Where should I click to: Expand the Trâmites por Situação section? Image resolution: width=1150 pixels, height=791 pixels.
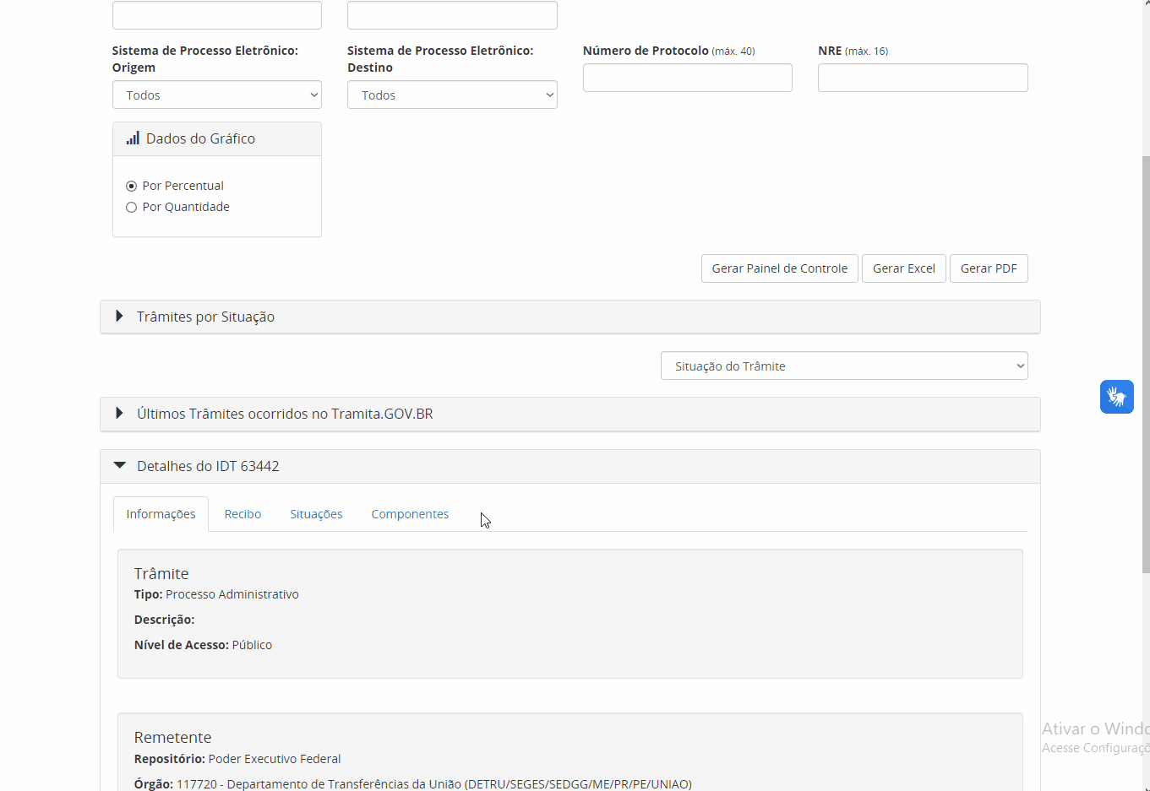click(x=570, y=317)
